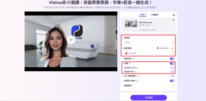206x101 pixels.
Task: Click the info icon beside 請確認該影片屬於你
Action: pyautogui.click(x=141, y=30)
